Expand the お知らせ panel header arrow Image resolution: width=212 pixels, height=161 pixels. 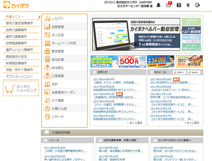[x=94, y=72]
